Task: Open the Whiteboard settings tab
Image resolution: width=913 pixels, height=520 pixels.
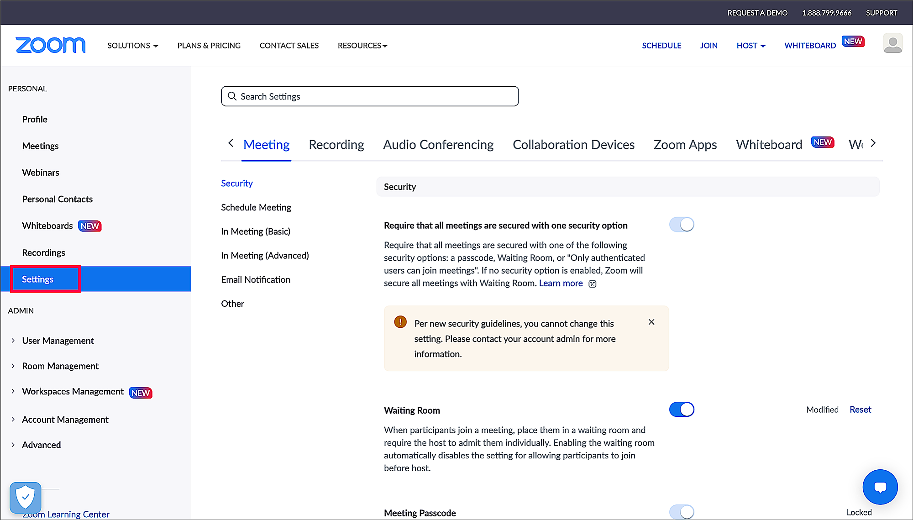Action: (769, 145)
